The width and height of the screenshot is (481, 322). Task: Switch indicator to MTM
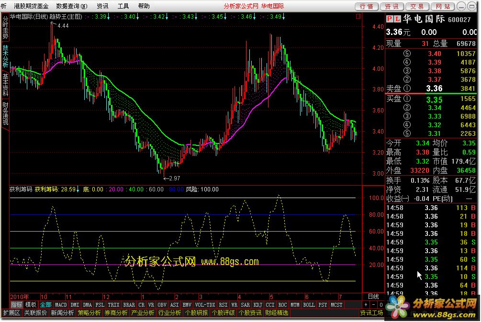295,305
